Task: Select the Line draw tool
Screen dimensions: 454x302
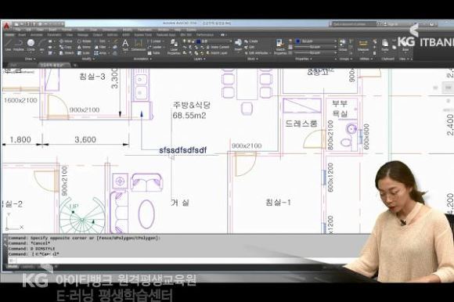Action: click(x=8, y=45)
